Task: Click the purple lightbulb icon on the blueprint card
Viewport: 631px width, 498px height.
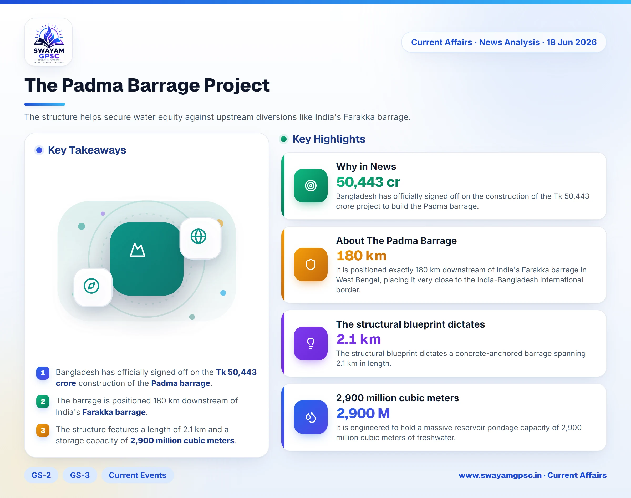Action: (311, 343)
